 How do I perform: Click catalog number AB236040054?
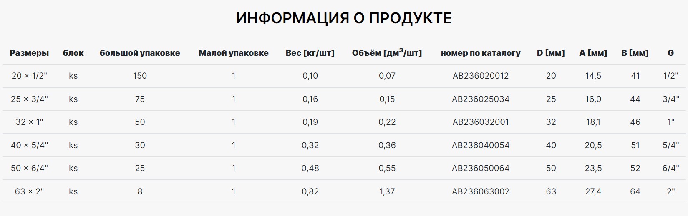tap(481, 145)
